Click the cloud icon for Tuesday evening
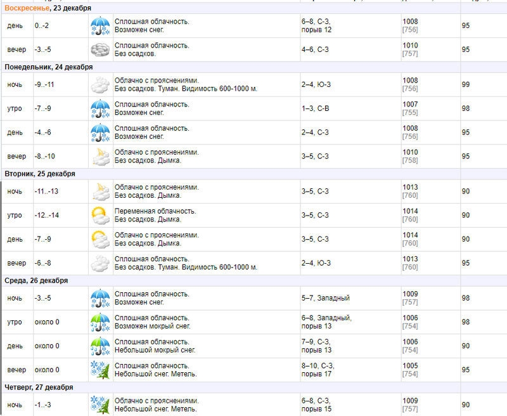The image size is (507, 416). coord(100,263)
